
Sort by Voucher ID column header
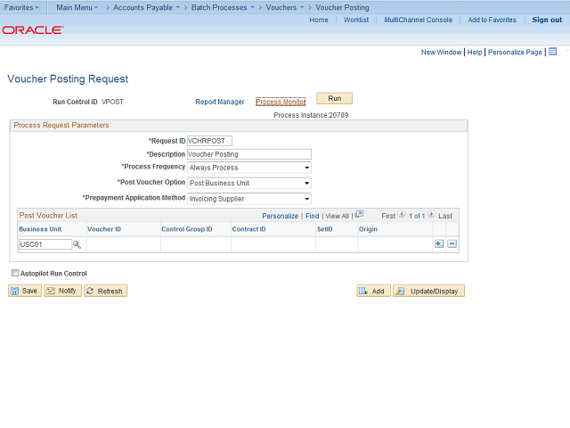pos(104,229)
